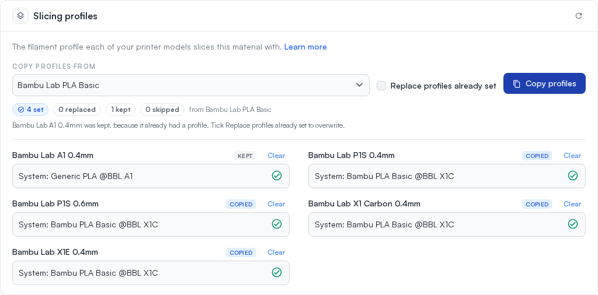598x295 pixels.
Task: Click green check icon in Bambu Lab P1S 0.4mm field
Action: click(x=573, y=175)
